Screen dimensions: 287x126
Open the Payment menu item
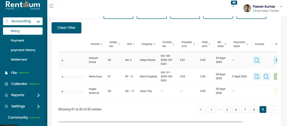17,41
